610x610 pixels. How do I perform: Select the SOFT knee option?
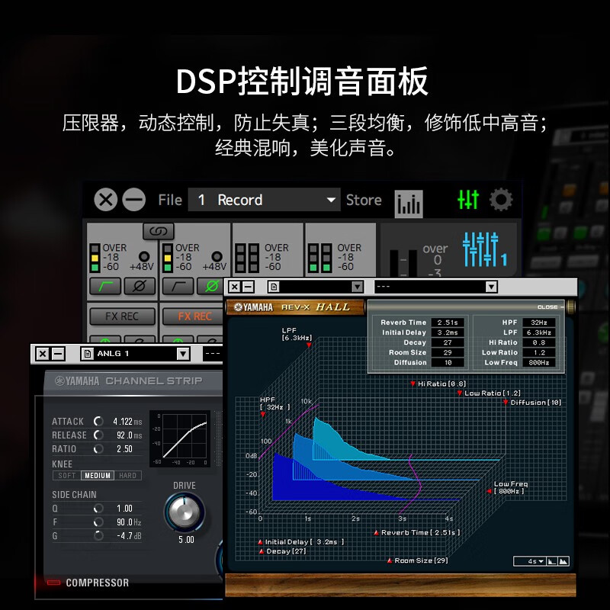tap(66, 476)
